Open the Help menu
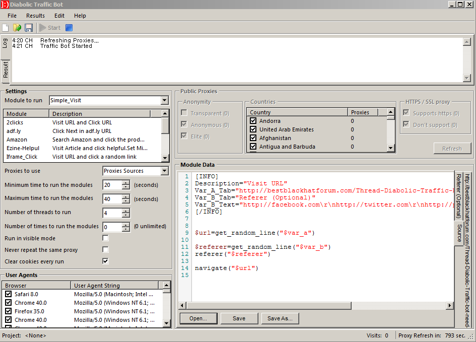Screen dimensions: 476x342 pyautogui.click(x=80, y=16)
